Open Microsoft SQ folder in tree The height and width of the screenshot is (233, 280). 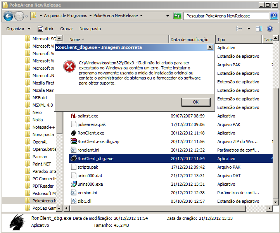pyautogui.click(x=41, y=39)
